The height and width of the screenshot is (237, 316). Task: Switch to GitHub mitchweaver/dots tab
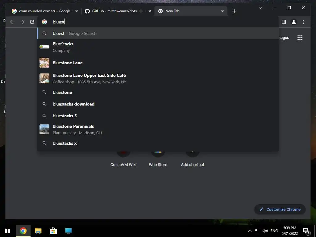point(118,11)
